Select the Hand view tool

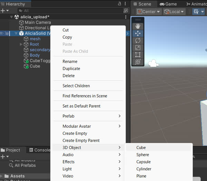(x=138, y=26)
